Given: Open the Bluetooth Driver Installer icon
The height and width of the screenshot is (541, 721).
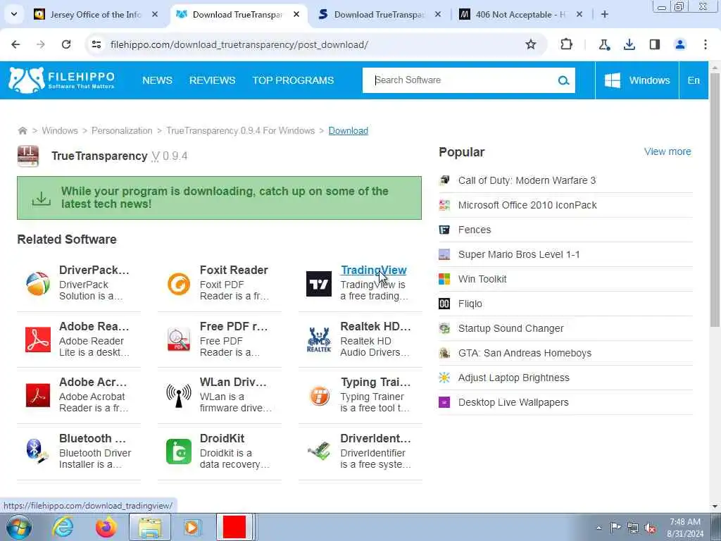Looking at the screenshot, I should 38,452.
